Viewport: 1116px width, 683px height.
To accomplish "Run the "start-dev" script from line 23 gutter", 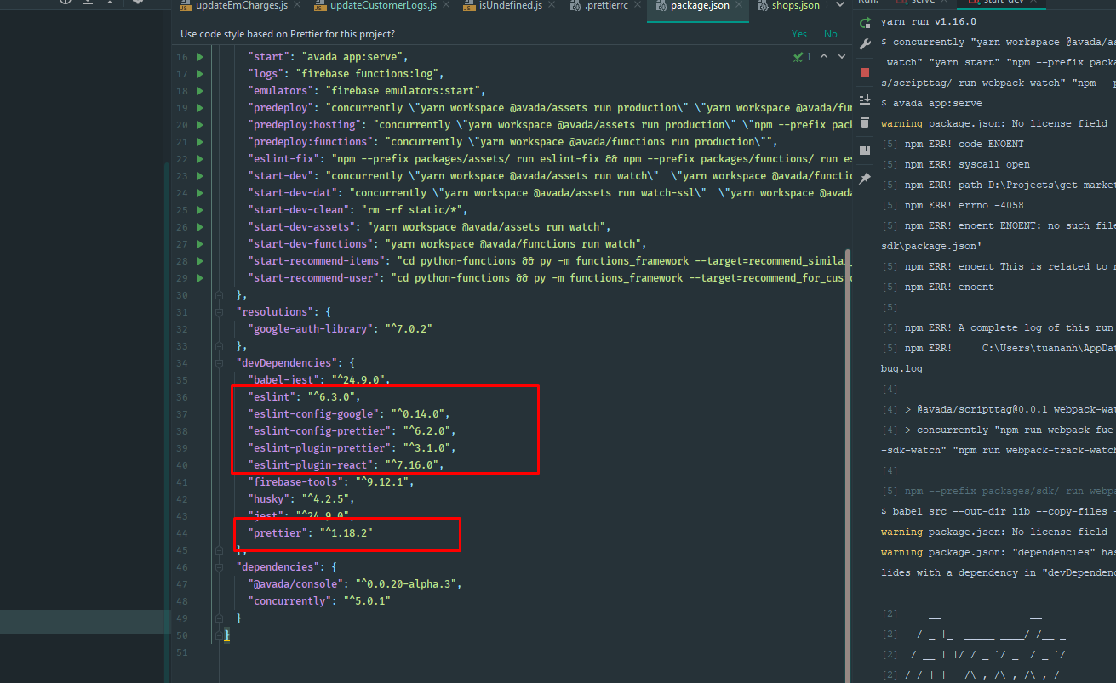I will point(200,176).
